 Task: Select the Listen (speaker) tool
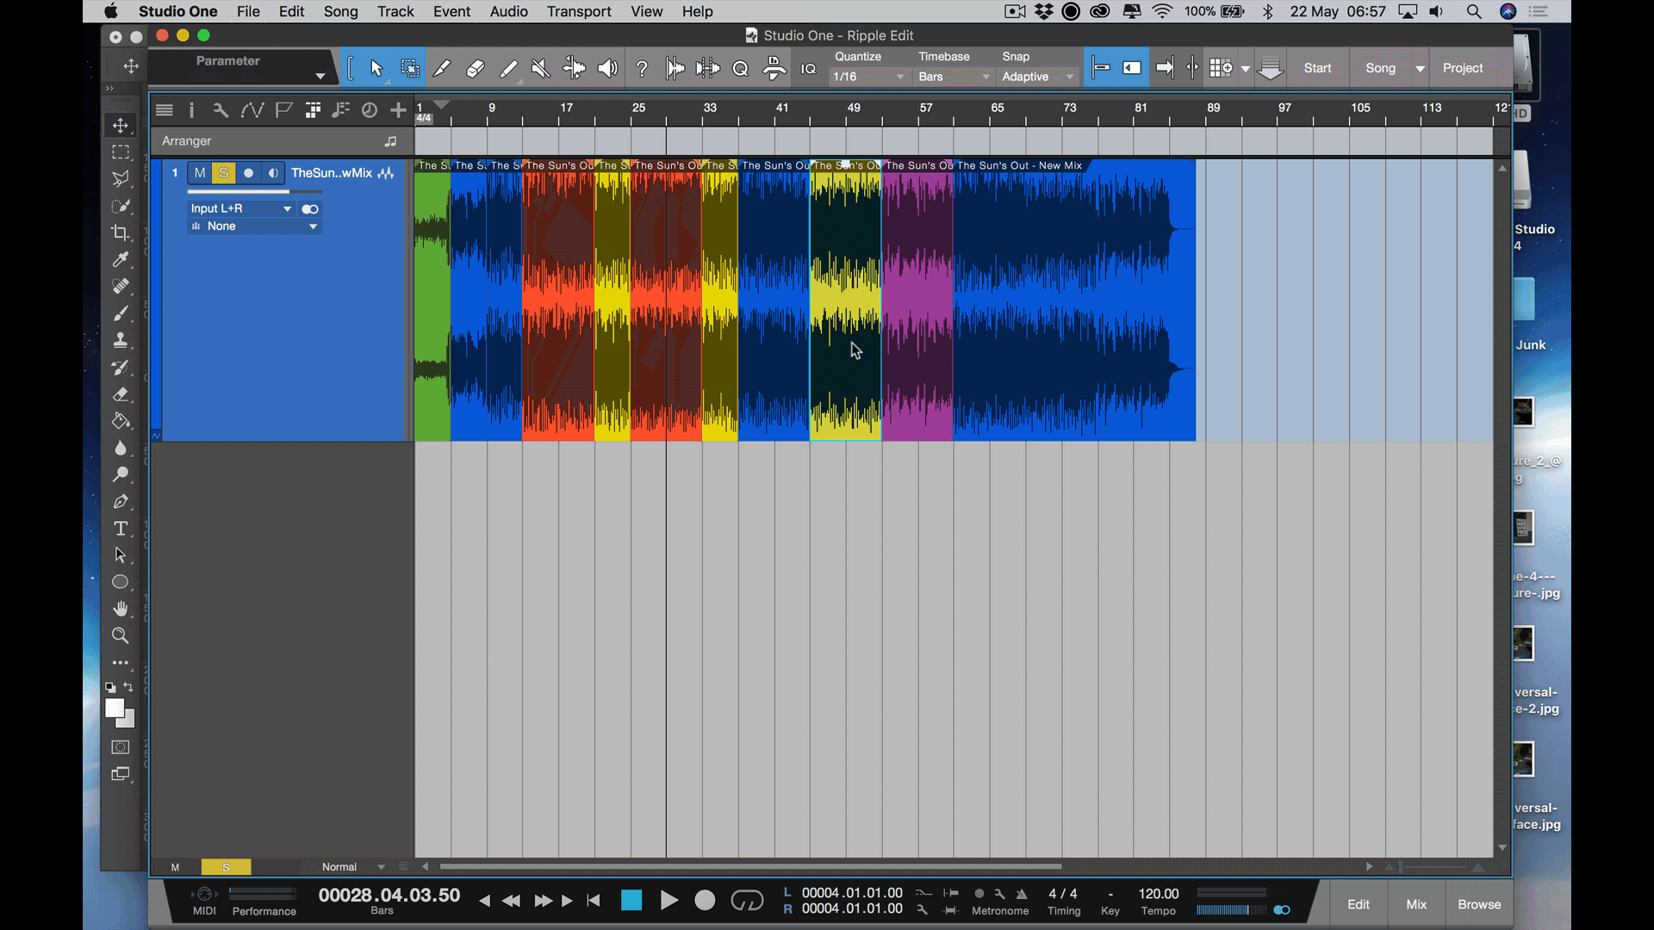click(607, 69)
